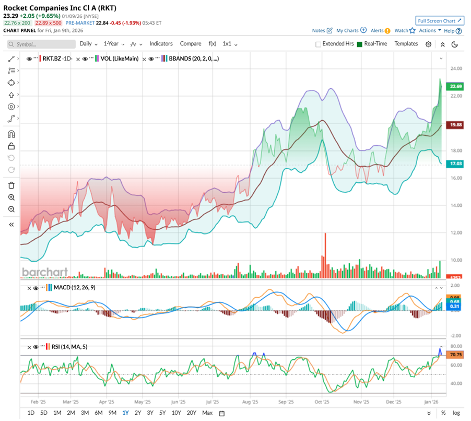Select the arrow marker tool
471x421 pixels.
click(x=11, y=95)
